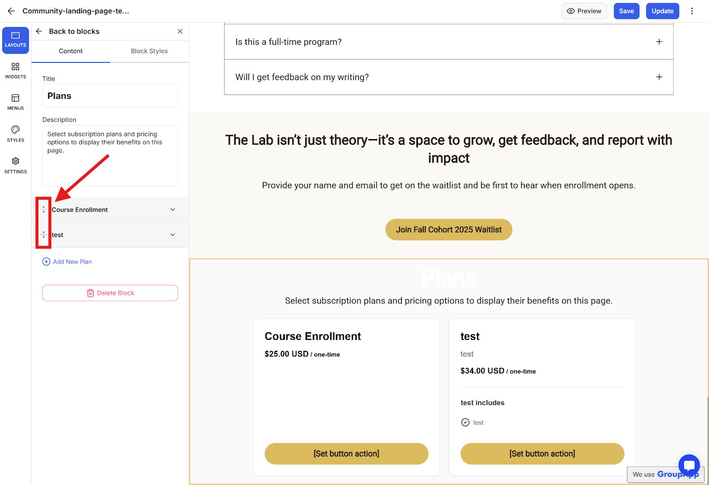Click the drag handle beside test plan
Image resolution: width=709 pixels, height=485 pixels.
point(43,235)
